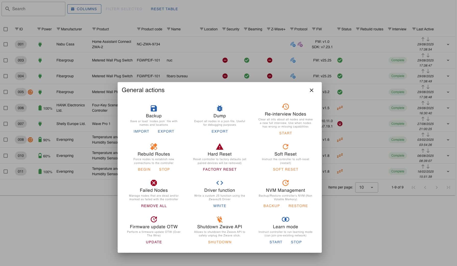Expand the row for node 006
This screenshot has height=266, width=457.
click(x=448, y=108)
